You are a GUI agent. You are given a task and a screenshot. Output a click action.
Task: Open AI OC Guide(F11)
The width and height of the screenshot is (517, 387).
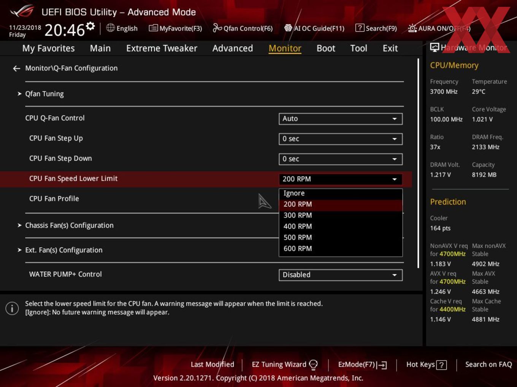pos(314,28)
